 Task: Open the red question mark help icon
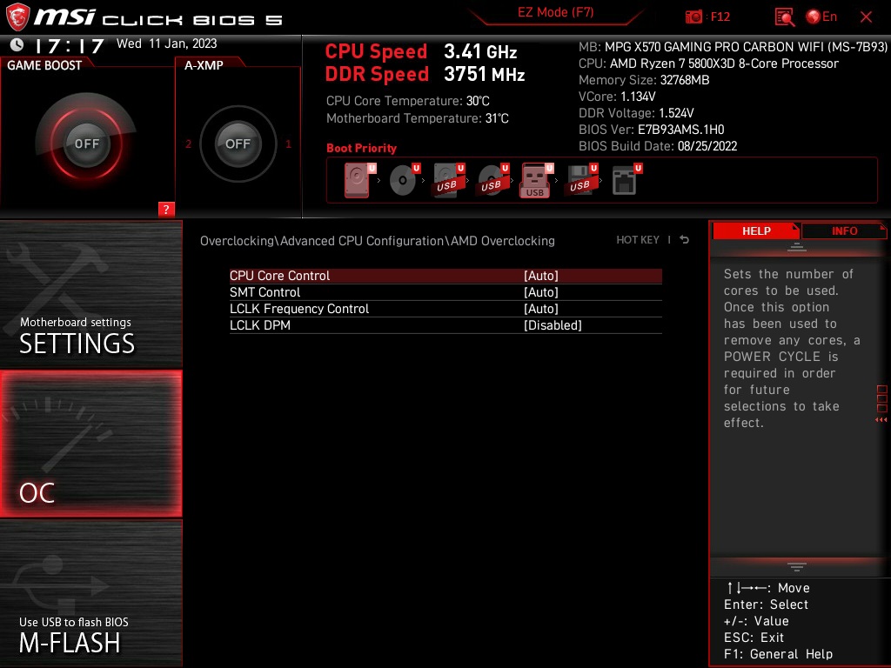166,209
